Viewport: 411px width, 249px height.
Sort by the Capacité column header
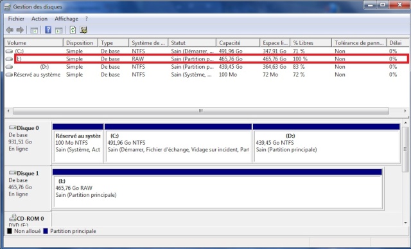click(238, 43)
